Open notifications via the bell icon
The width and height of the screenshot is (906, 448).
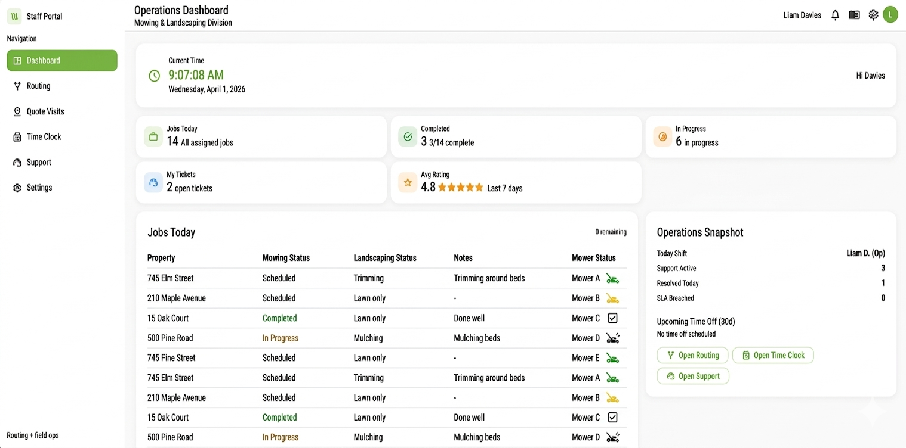835,14
